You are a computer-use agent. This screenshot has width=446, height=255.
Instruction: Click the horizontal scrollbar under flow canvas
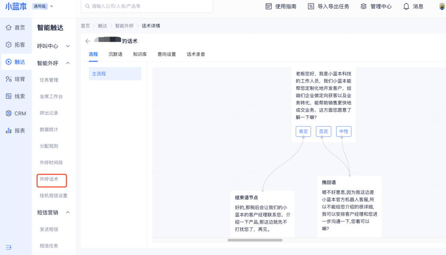pos(255,240)
